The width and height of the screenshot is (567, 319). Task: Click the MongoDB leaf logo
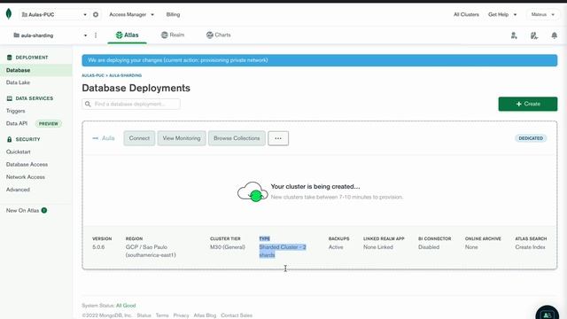click(x=9, y=14)
